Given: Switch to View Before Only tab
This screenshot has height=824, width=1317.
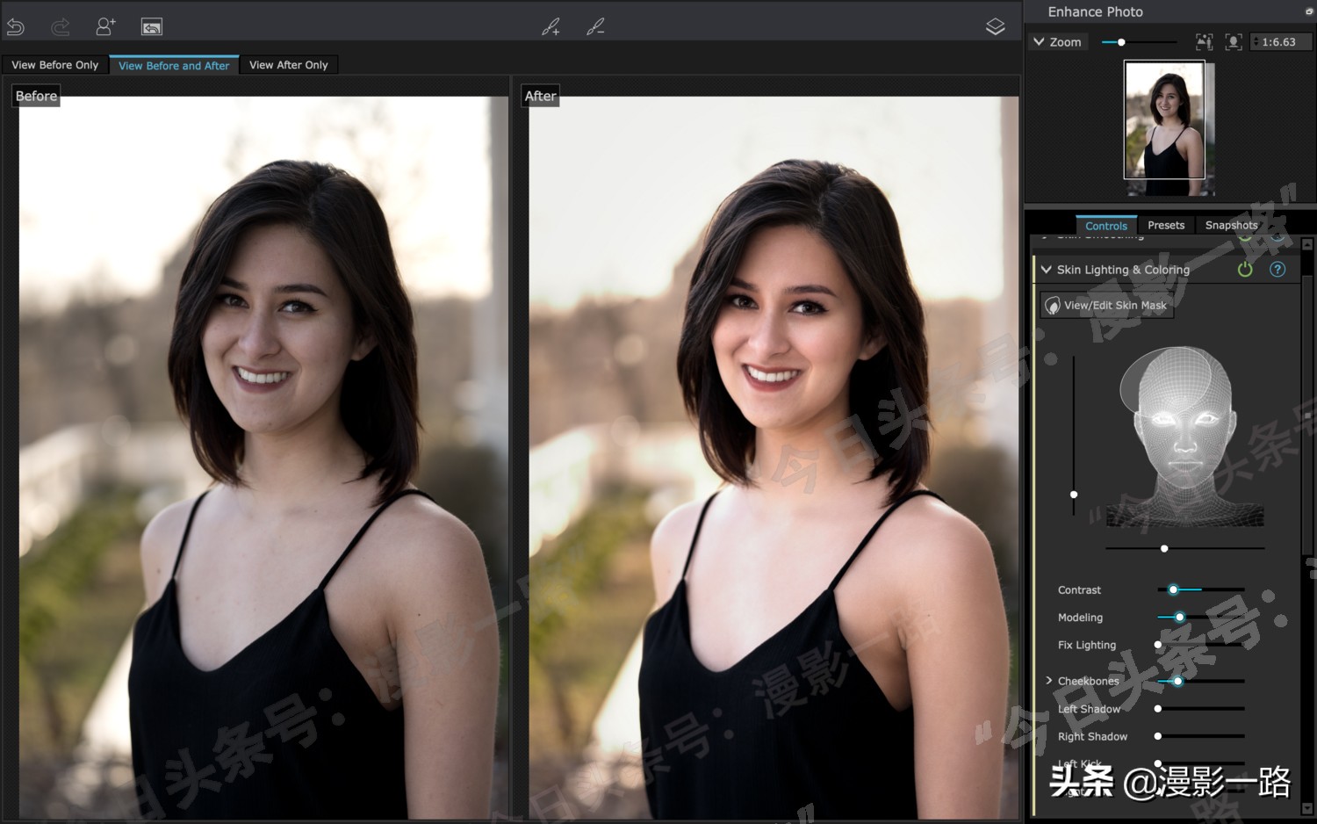Looking at the screenshot, I should pos(54,65).
